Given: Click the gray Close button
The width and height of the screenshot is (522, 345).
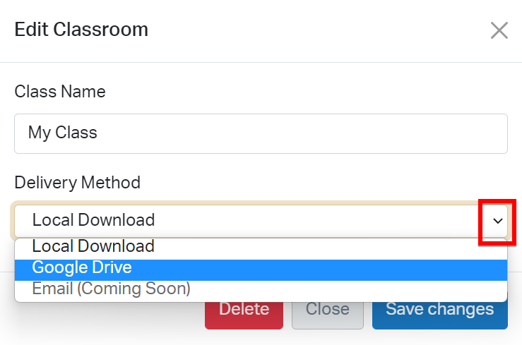Looking at the screenshot, I should point(327,309).
